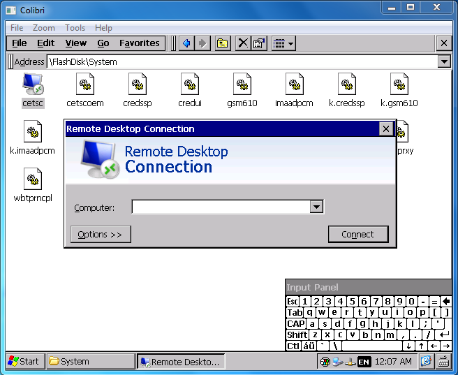
Task: Show desktop via taskbar icon
Action: (426, 362)
